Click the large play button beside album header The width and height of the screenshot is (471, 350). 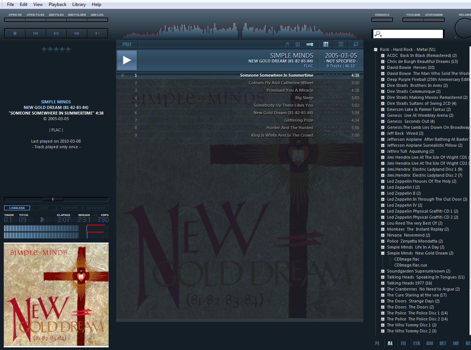tap(127, 60)
